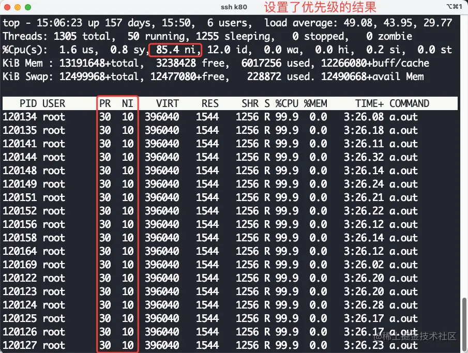
Task: Click PID 120124 in process list
Action: (20, 304)
